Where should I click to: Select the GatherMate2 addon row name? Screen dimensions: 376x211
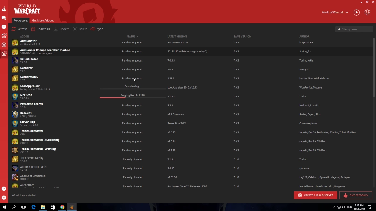[29, 77]
